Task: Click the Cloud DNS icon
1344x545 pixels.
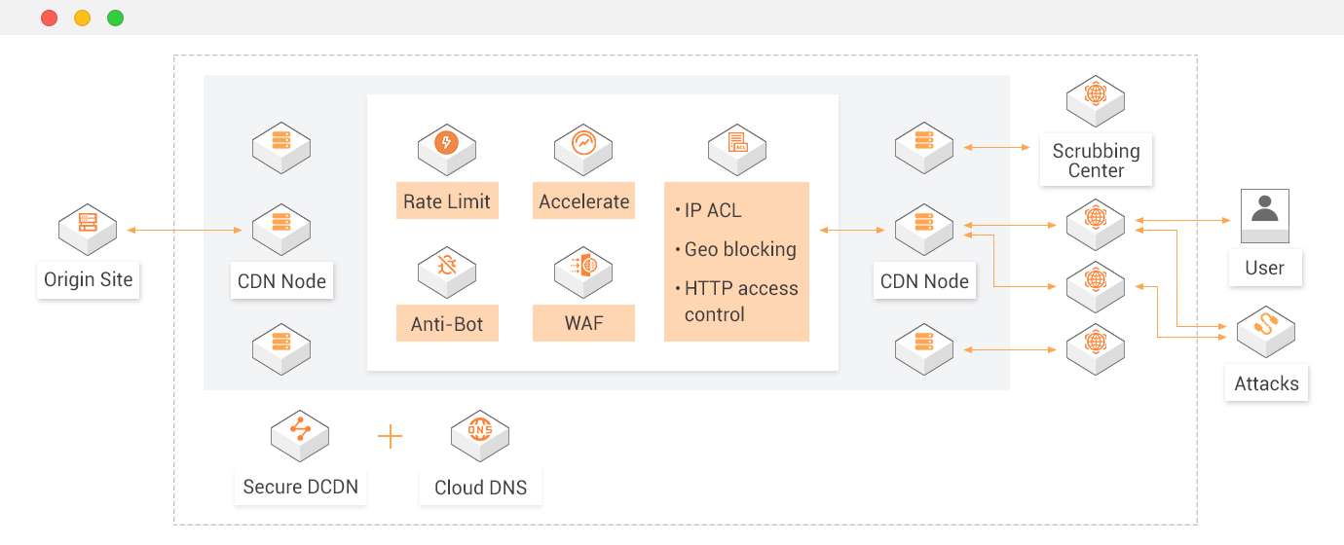Action: [480, 433]
